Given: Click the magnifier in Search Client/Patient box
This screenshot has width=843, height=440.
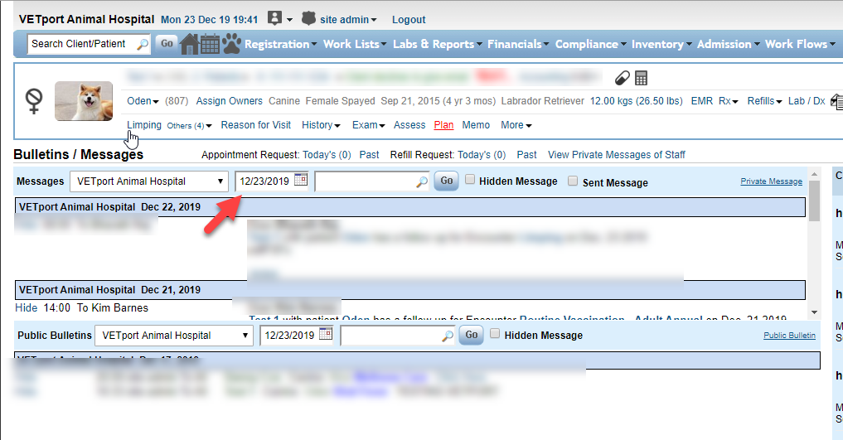Looking at the screenshot, I should click(x=143, y=44).
